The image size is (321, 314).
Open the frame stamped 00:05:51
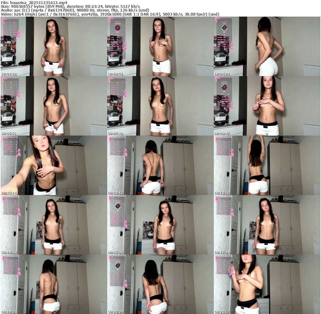pos(54,106)
